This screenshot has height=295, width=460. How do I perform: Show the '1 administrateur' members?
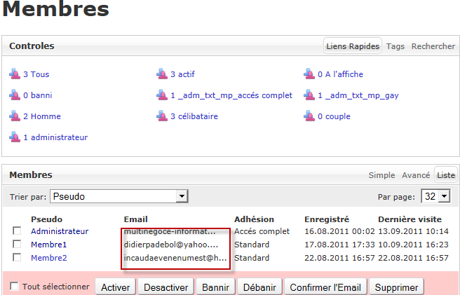pyautogui.click(x=55, y=137)
